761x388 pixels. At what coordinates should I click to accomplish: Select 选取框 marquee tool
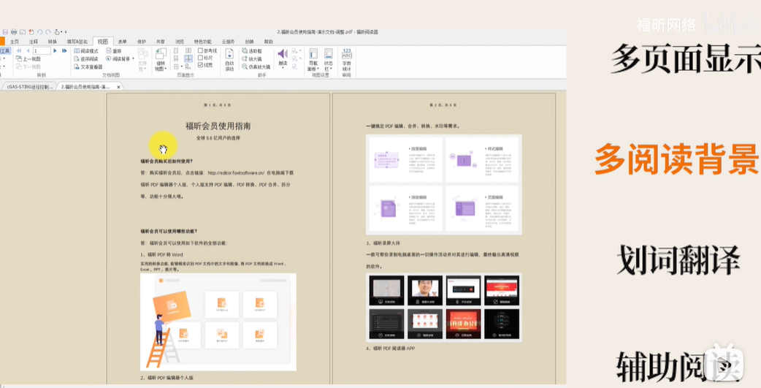252,51
